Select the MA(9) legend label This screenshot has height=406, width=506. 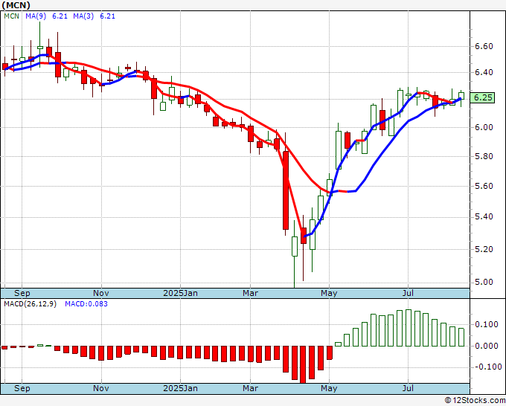tap(36, 16)
